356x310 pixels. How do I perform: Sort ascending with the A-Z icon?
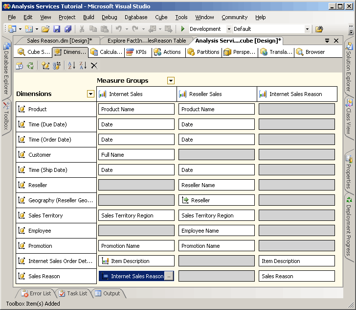tap(71, 66)
